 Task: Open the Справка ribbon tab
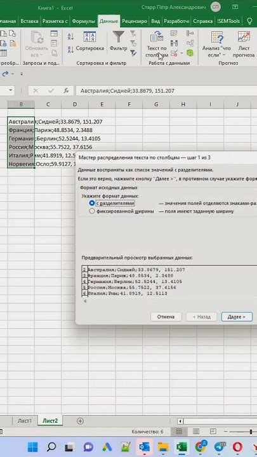pyautogui.click(x=203, y=22)
